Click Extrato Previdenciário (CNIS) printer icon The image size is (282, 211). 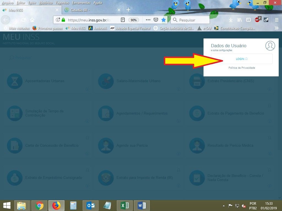tap(197, 81)
